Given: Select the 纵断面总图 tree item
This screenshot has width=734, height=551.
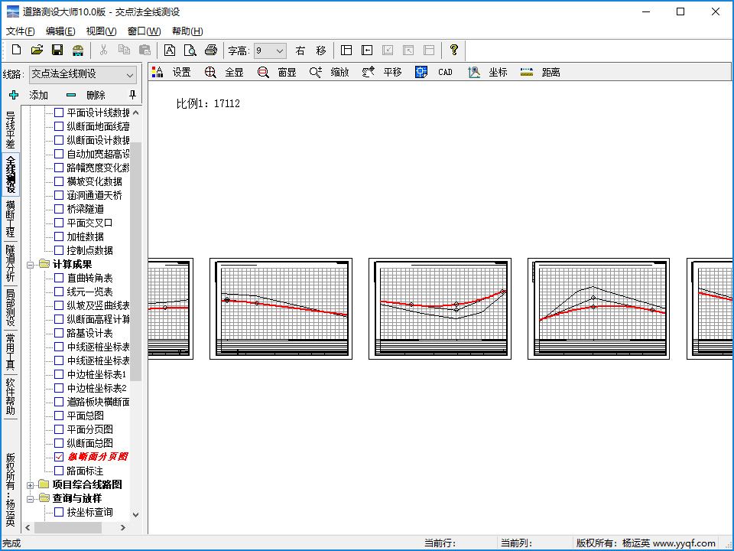Looking at the screenshot, I should coord(90,443).
